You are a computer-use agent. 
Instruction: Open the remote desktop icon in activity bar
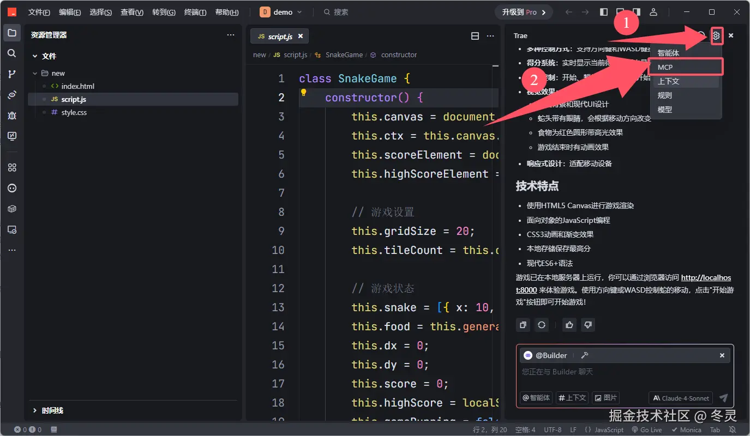coord(12,136)
